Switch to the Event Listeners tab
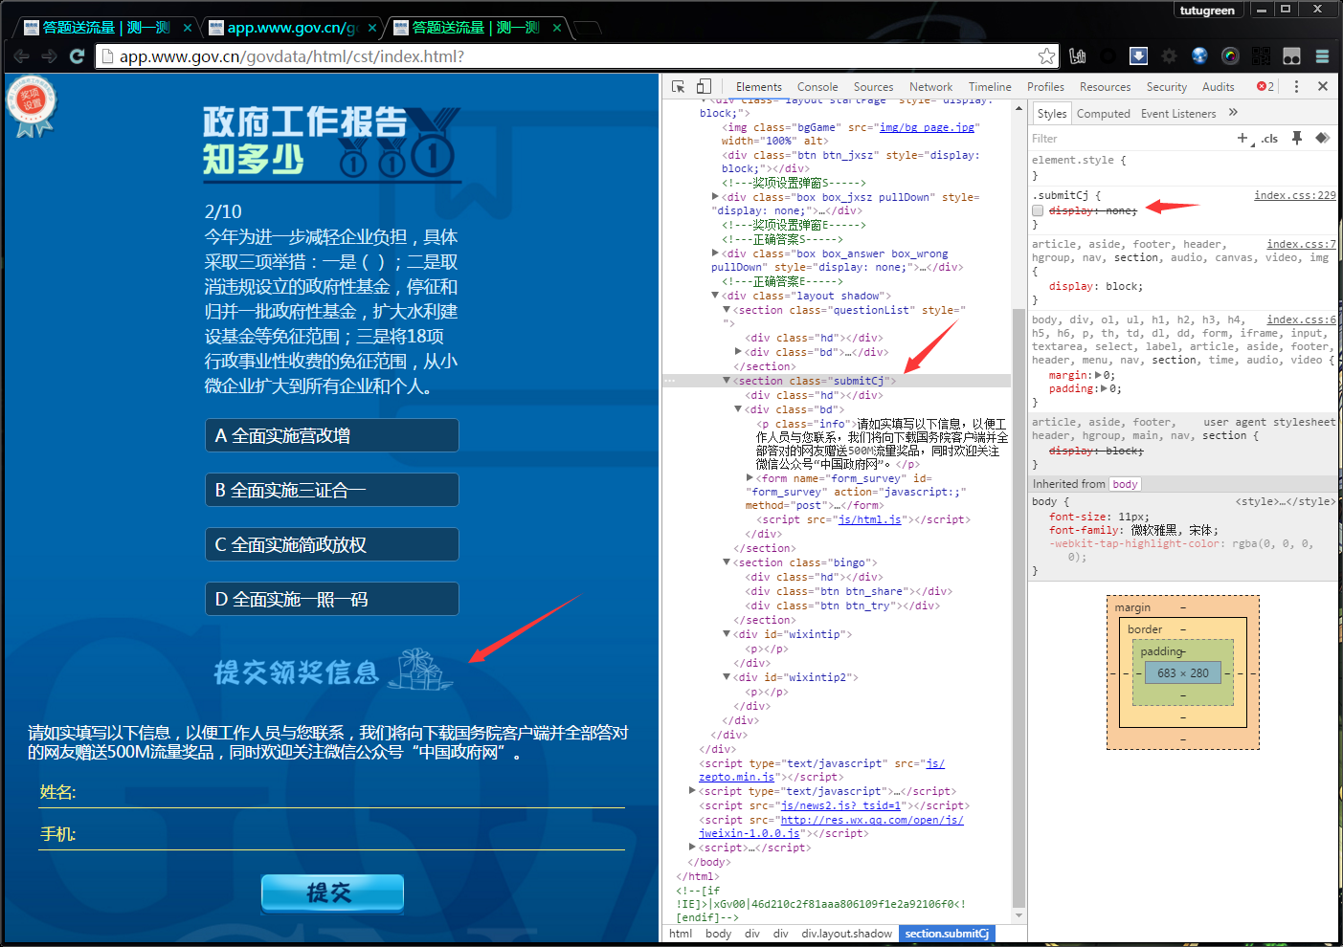 (x=1177, y=114)
